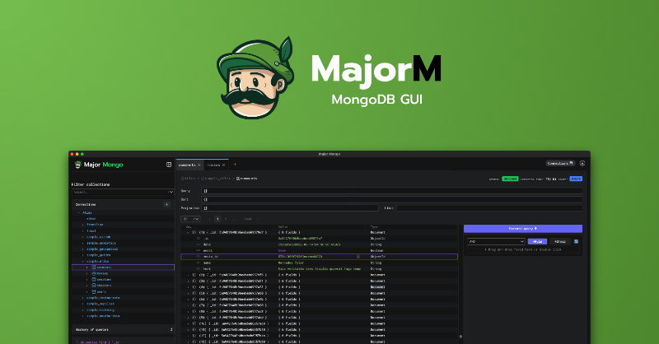Expand the sample_guides database
The height and width of the screenshot is (344, 659).
pos(83,255)
